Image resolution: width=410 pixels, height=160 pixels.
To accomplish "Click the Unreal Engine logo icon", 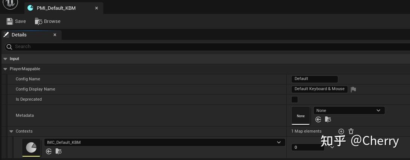I will [x=10, y=5].
